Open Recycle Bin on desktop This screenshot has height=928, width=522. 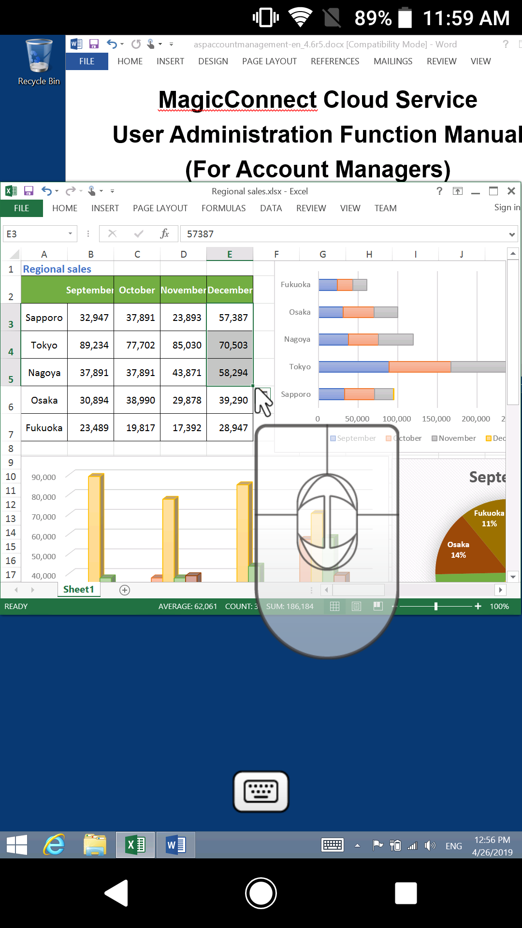[39, 62]
